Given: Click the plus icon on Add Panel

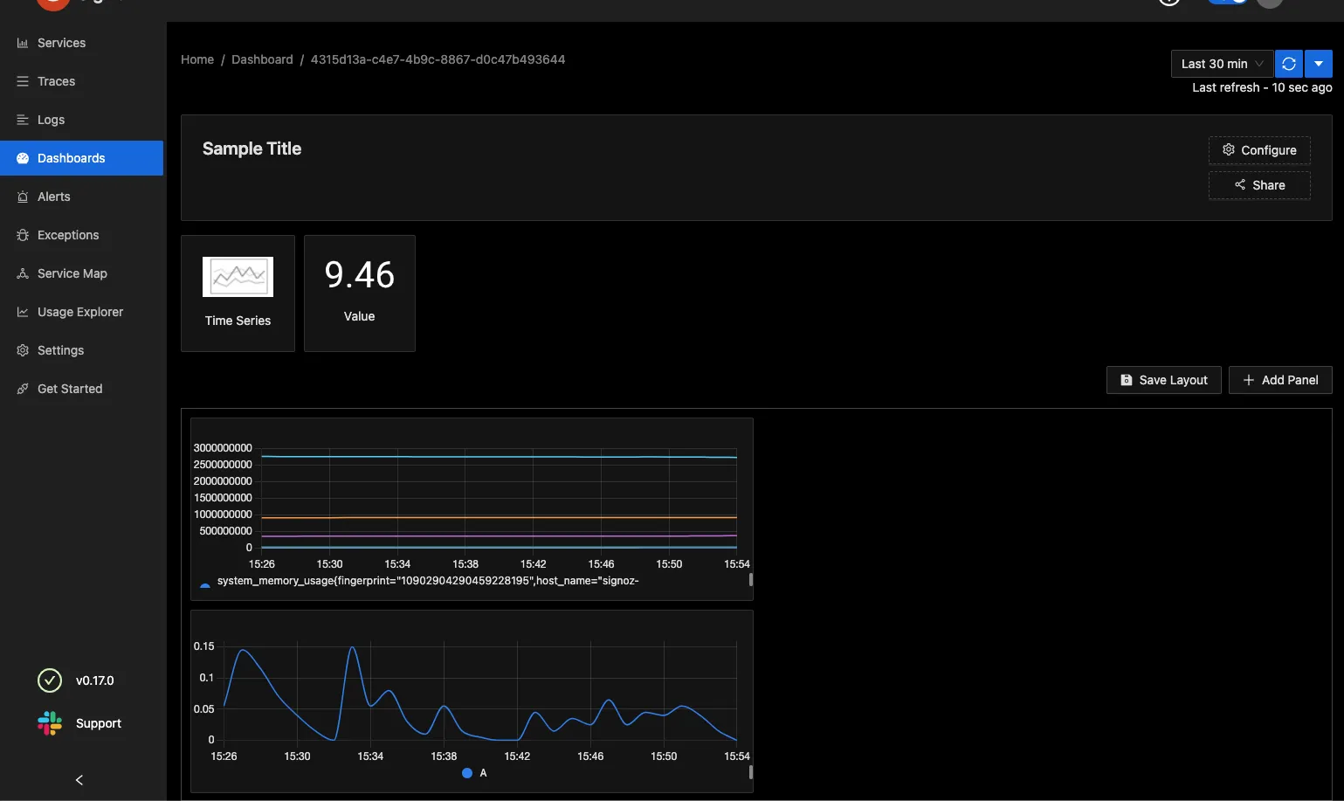Looking at the screenshot, I should tap(1249, 380).
